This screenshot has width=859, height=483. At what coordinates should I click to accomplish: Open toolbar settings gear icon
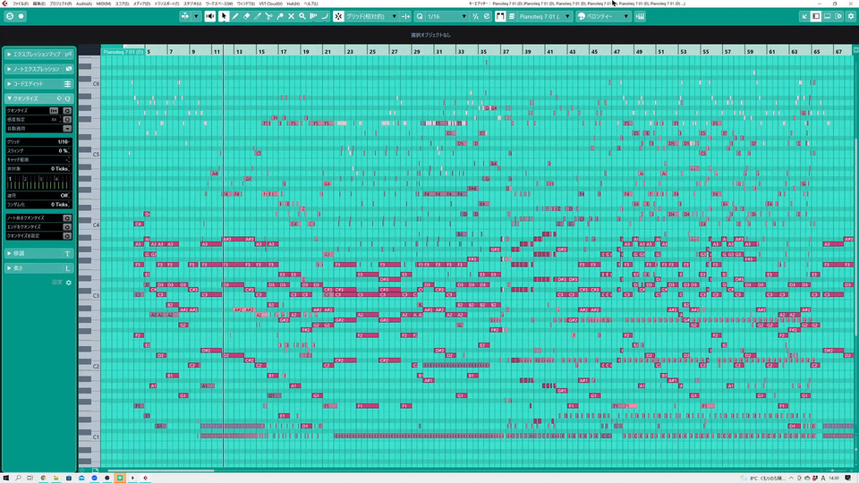(x=851, y=16)
